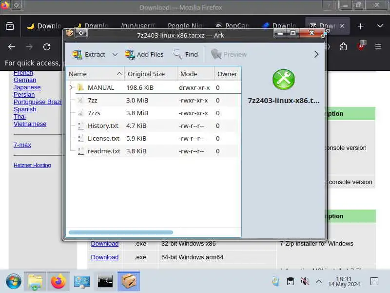Screen dimensions: 390x293
Task: Open the Hetzner Hosting link
Action: pos(32,165)
